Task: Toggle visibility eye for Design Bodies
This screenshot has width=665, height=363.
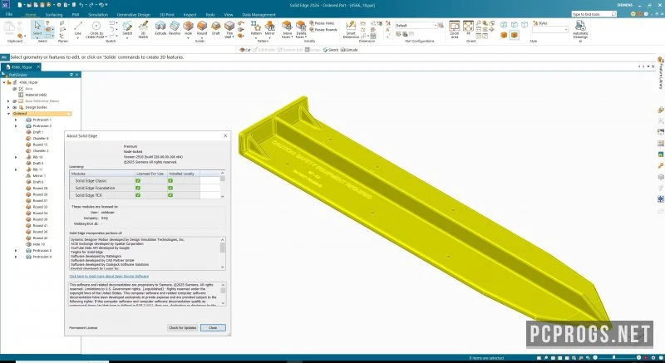Action: tap(15, 108)
